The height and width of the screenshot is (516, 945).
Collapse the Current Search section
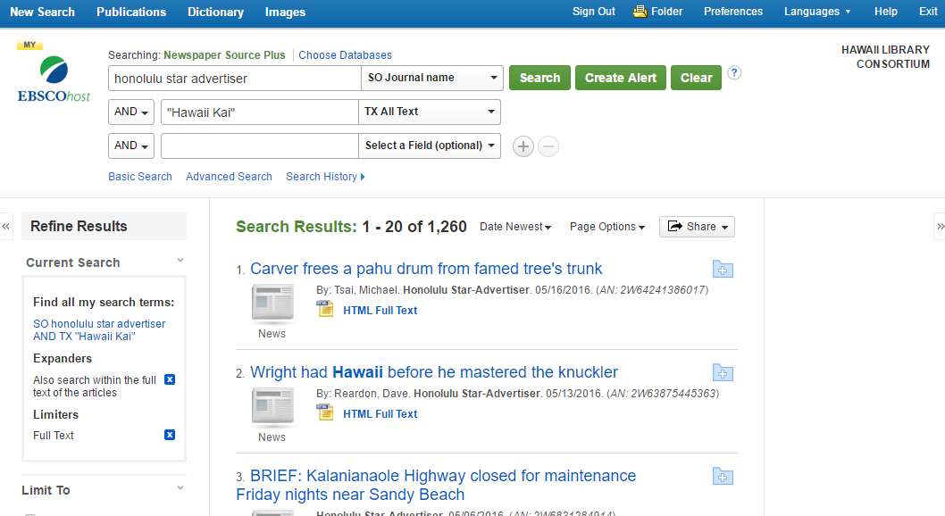(180, 261)
